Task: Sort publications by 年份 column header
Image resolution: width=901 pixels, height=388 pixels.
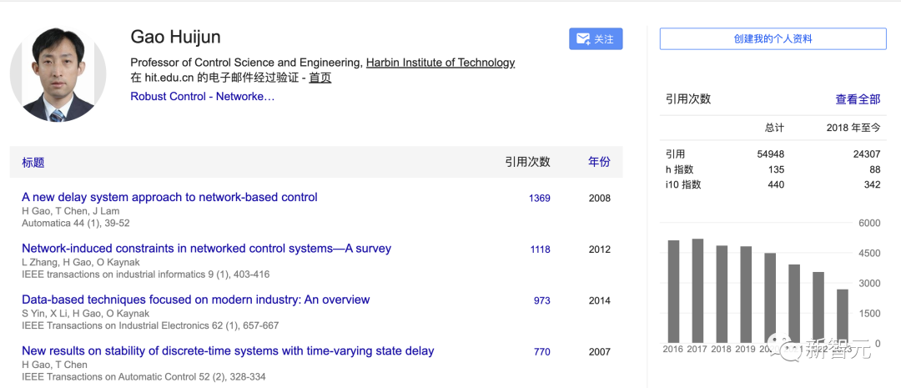Action: [599, 162]
